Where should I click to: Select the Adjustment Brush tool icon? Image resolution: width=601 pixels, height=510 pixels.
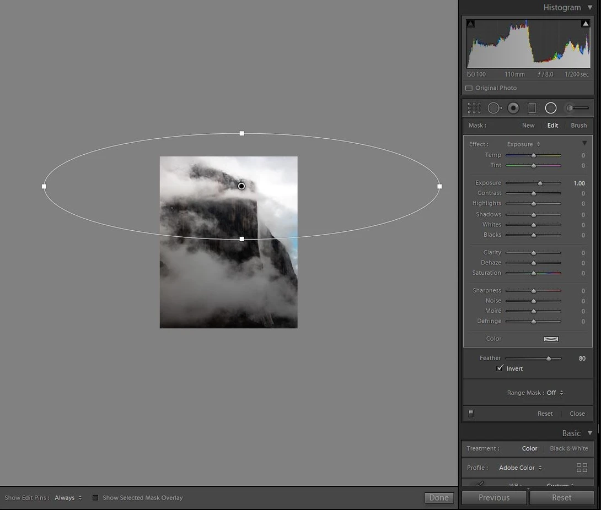pyautogui.click(x=577, y=108)
